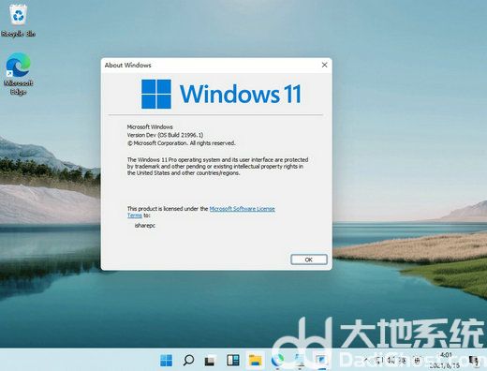
Task: Click OK in the About Windows dialog
Action: tap(309, 260)
